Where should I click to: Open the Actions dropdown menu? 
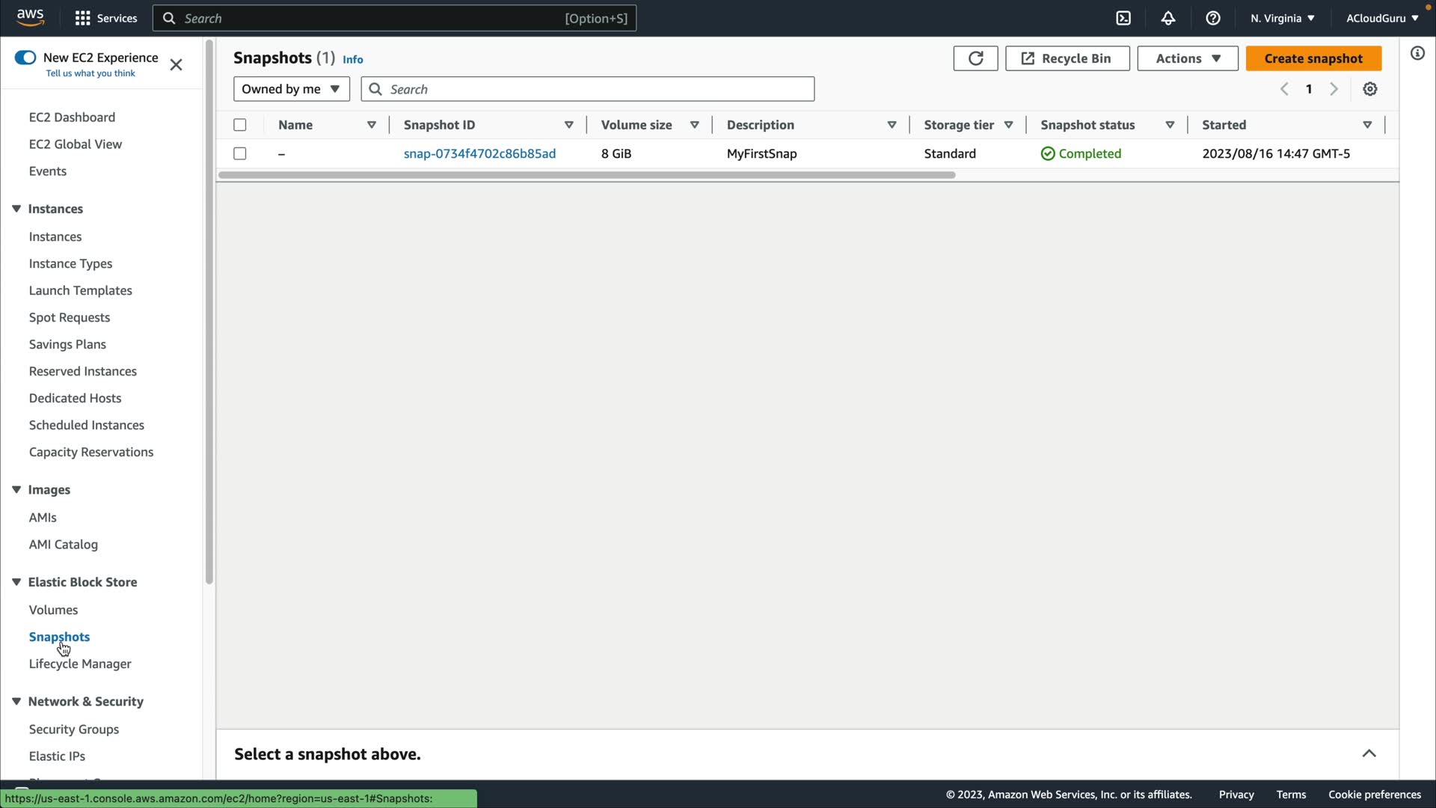[1187, 58]
